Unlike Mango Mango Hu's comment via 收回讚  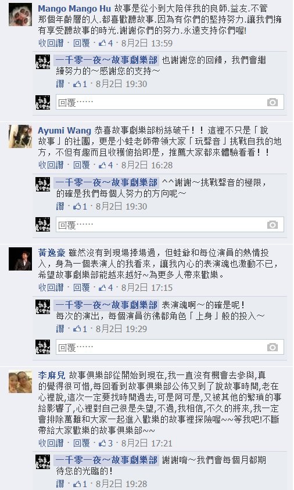tap(51, 43)
